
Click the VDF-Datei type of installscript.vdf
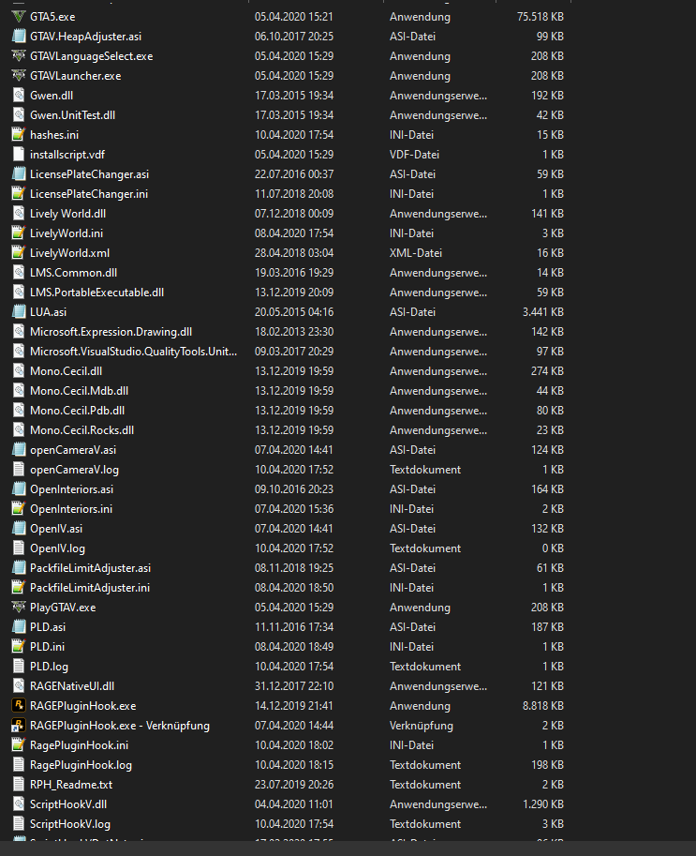(414, 155)
